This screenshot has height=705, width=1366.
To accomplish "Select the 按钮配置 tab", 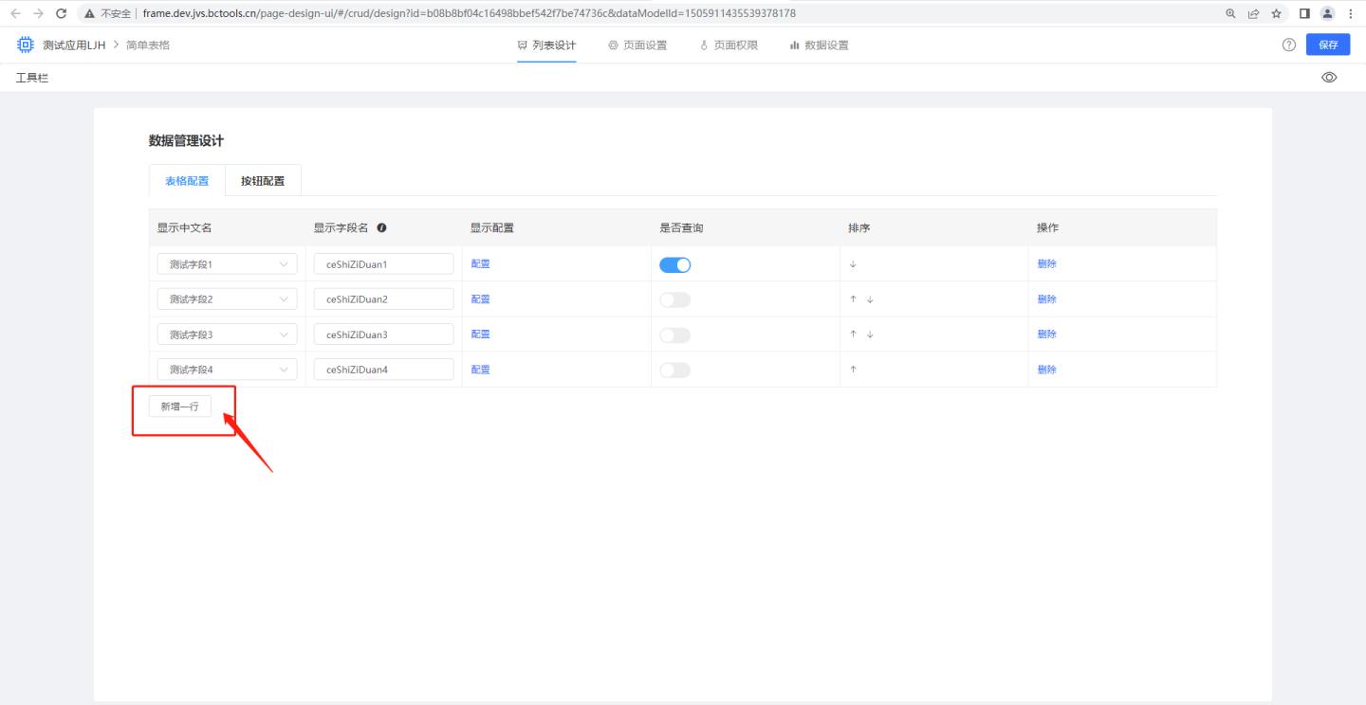I will 263,181.
